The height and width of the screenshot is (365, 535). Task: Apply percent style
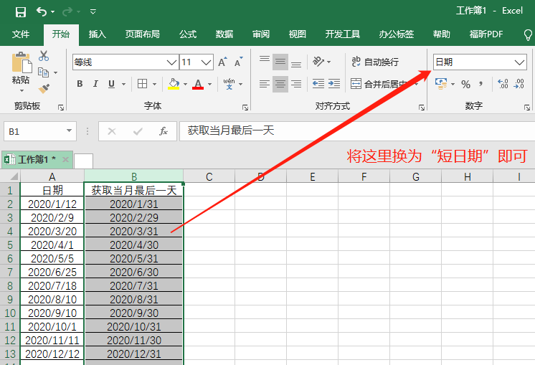(465, 84)
